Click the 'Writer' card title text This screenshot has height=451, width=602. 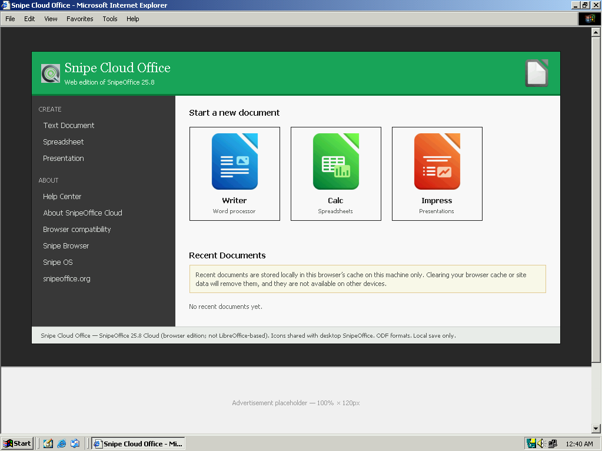234,200
